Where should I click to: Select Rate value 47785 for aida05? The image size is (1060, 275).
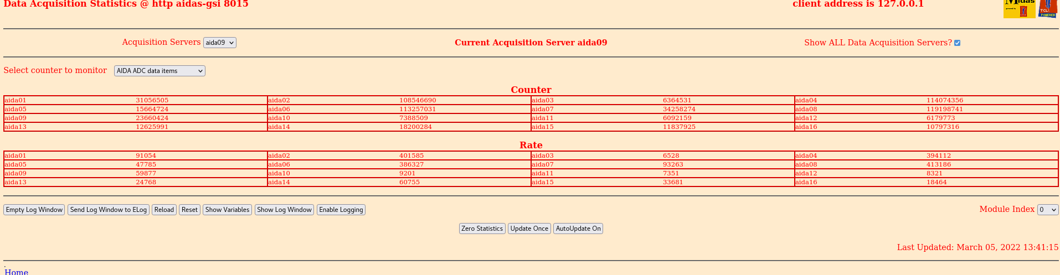146,164
